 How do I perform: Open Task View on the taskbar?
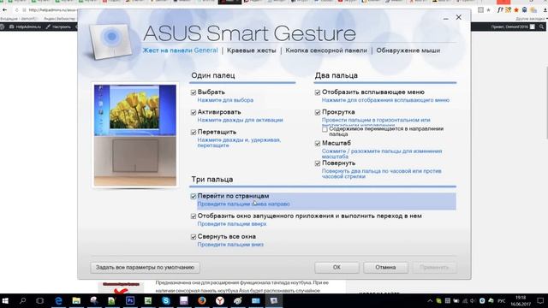click(40, 300)
